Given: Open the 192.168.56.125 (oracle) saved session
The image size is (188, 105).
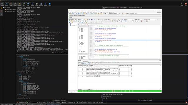Looking at the screenshot, I should (x=10, y=9).
